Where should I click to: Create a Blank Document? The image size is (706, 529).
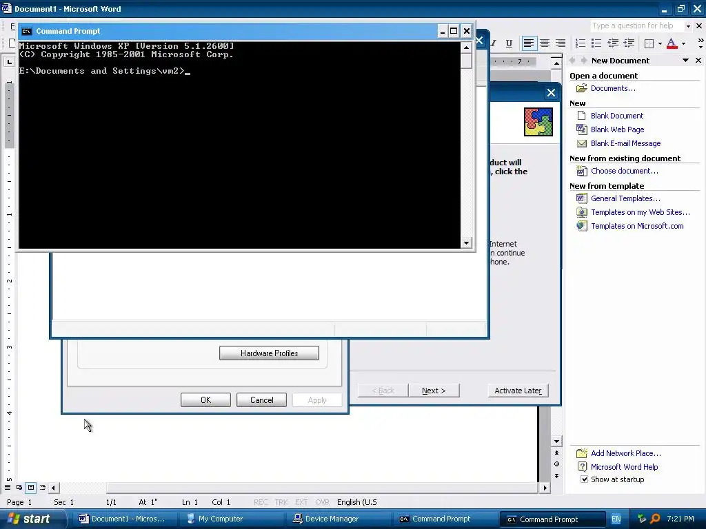[617, 116]
